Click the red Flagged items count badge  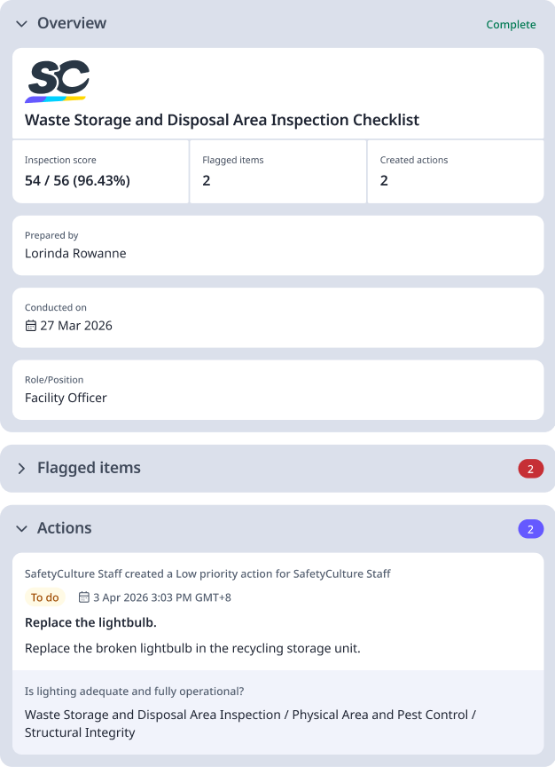coord(530,469)
